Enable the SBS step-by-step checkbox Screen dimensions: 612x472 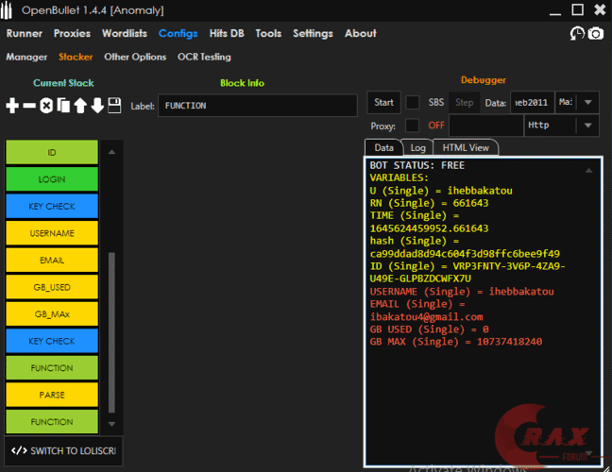click(x=413, y=102)
